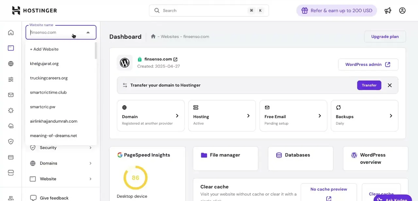
Task: Expand the Domains menu section
Action: [61, 163]
